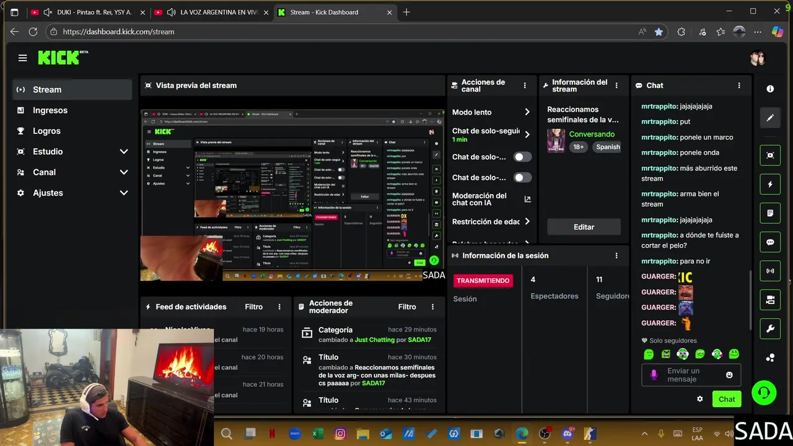793x446 pixels.
Task: Open Acciones de canal three-dot menu
Action: click(x=525, y=85)
